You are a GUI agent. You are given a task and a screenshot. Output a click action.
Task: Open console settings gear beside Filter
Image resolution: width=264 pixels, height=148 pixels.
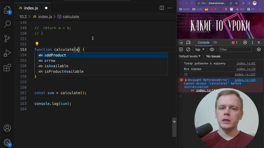pos(259,49)
